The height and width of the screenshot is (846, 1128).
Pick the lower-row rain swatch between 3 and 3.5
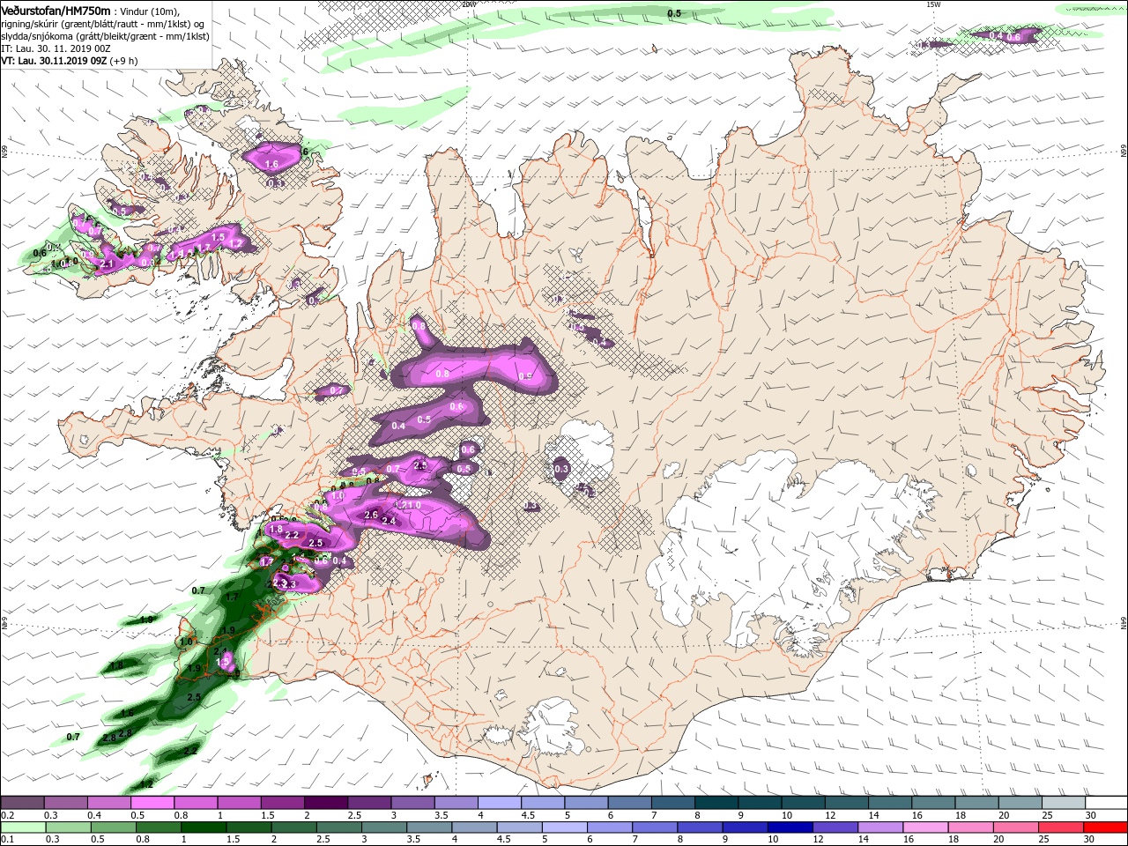tap(383, 827)
